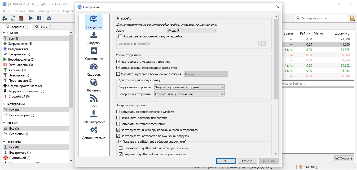Open the RSS settings section
Viewport: 357px width, 170px height.
pyautogui.click(x=94, y=101)
